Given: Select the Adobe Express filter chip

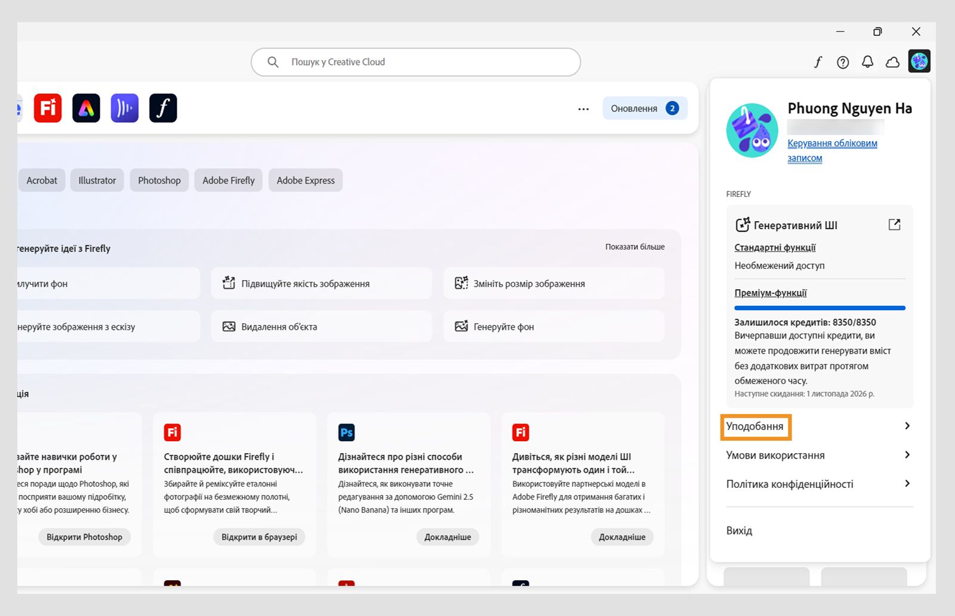Looking at the screenshot, I should [306, 180].
